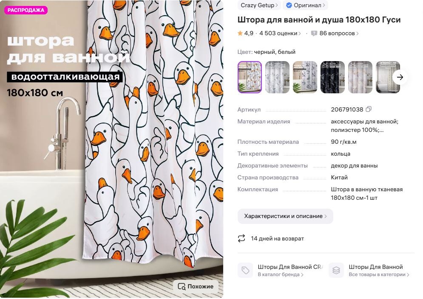Screen dimensions: 423x299
Task: Click the return arrows icon near 14 дней
Action: tap(241, 238)
